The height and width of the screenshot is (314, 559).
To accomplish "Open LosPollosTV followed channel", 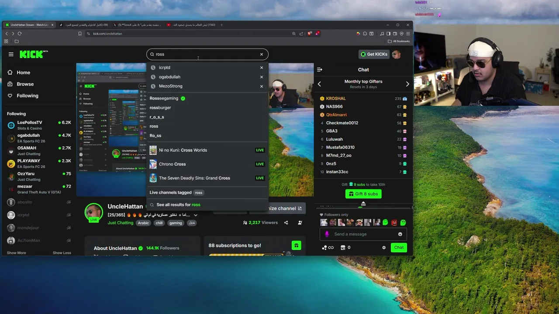I will click(x=39, y=125).
